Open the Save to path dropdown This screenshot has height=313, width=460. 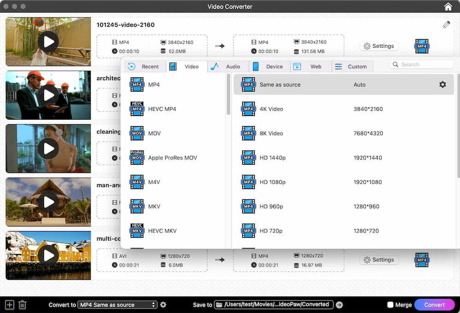pos(274,305)
